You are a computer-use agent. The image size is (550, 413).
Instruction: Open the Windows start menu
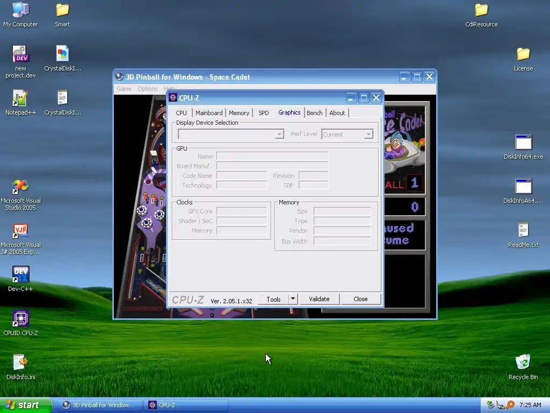[26, 405]
